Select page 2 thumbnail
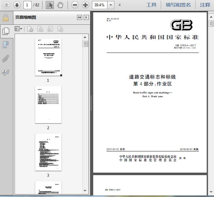Screen dimensions: 214x197 [48, 105]
